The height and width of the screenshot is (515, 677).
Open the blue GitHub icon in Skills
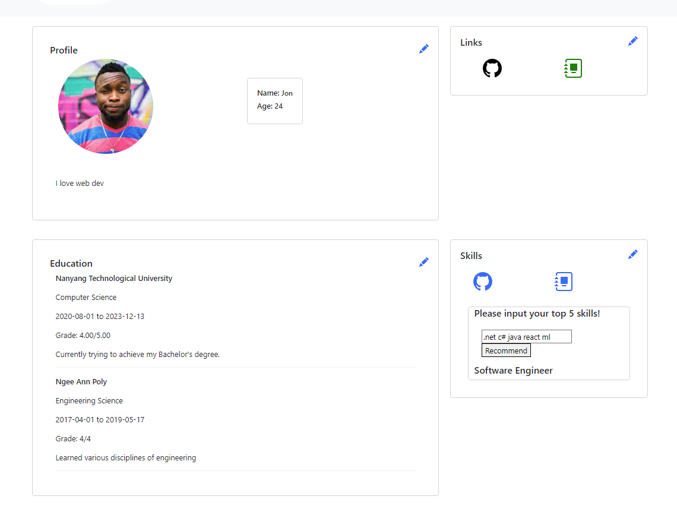pyautogui.click(x=483, y=282)
